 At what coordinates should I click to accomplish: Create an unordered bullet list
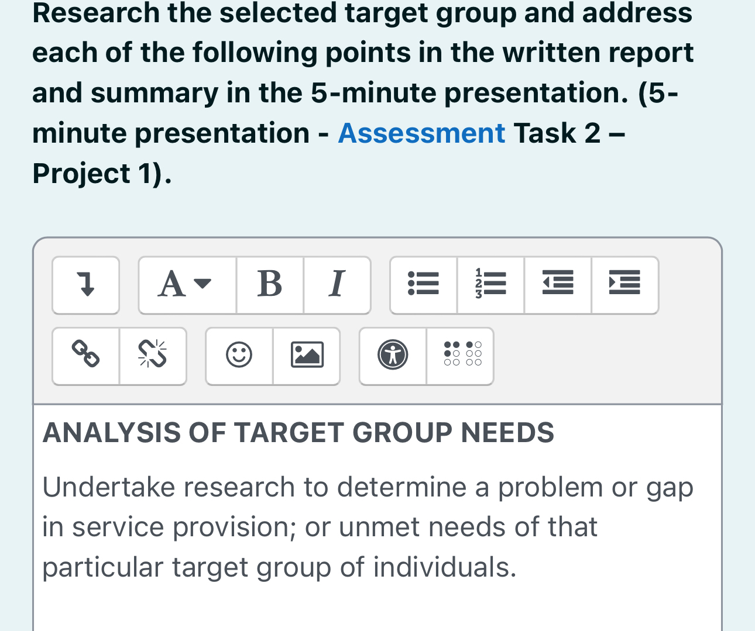424,285
